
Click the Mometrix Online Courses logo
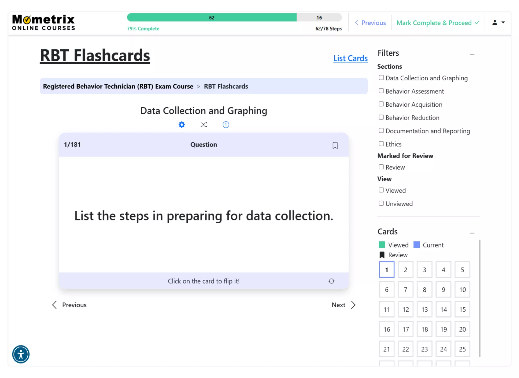click(x=44, y=23)
